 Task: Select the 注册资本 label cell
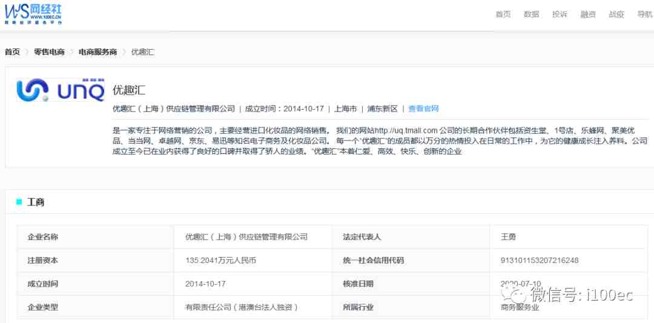(95, 261)
